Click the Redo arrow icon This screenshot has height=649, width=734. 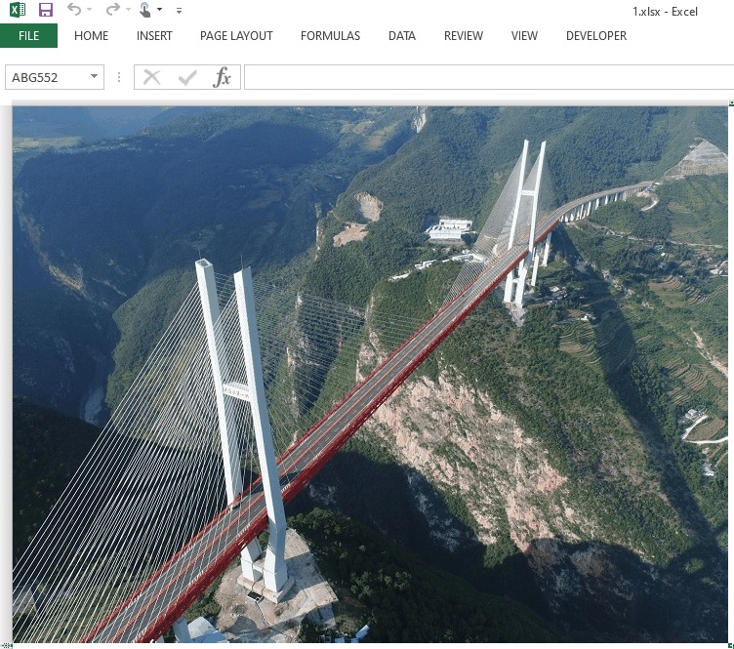tap(112, 10)
